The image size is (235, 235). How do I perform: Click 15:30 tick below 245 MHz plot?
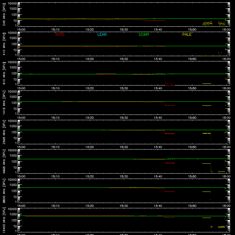coord(124,30)
